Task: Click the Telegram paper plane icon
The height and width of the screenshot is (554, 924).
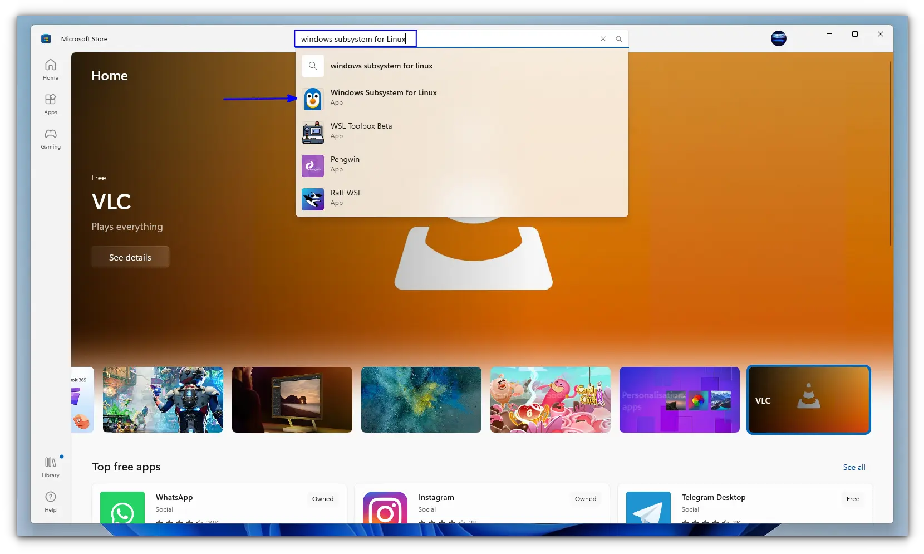Action: pyautogui.click(x=648, y=508)
